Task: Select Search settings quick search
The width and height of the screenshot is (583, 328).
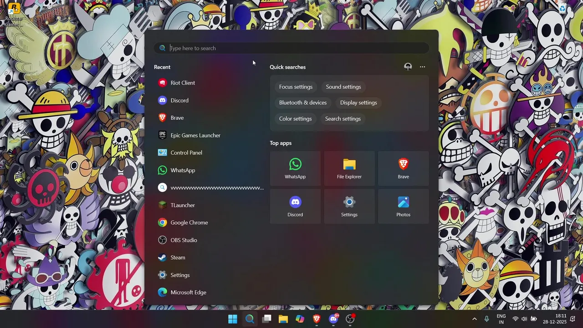Action: [x=343, y=119]
